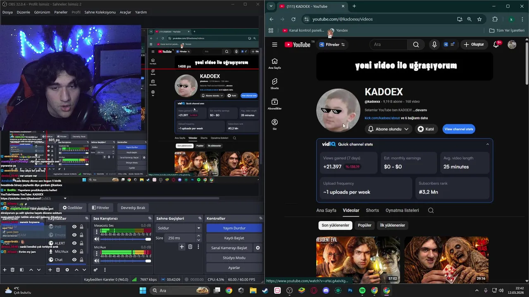Go back in the Chrome window
This screenshot has height=297, width=529.
[271, 19]
